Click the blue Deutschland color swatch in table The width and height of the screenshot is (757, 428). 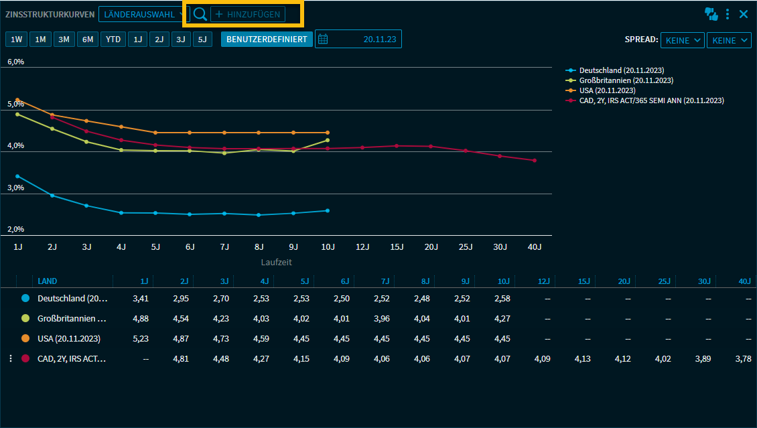25,299
